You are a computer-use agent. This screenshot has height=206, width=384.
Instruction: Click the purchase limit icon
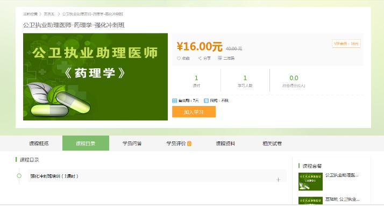(206, 101)
